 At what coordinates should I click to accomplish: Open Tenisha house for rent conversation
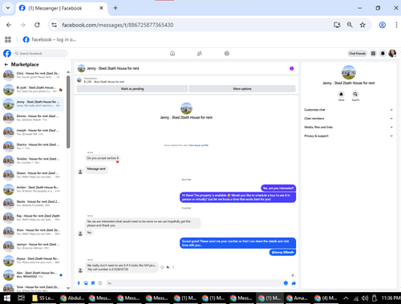pyautogui.click(x=33, y=160)
